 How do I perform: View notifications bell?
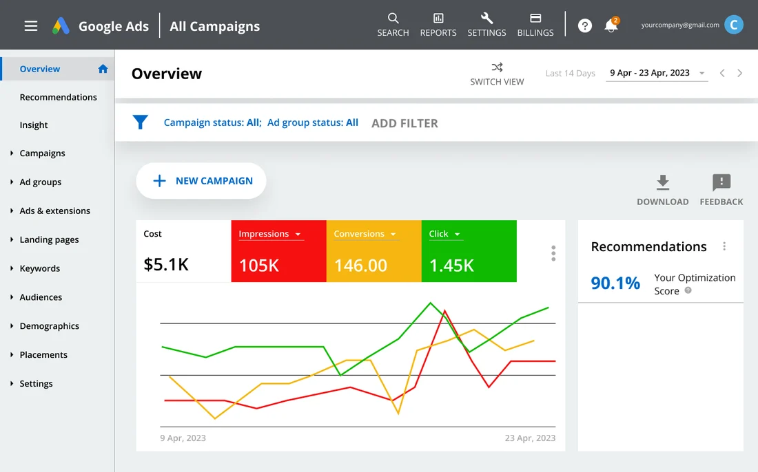(x=611, y=25)
